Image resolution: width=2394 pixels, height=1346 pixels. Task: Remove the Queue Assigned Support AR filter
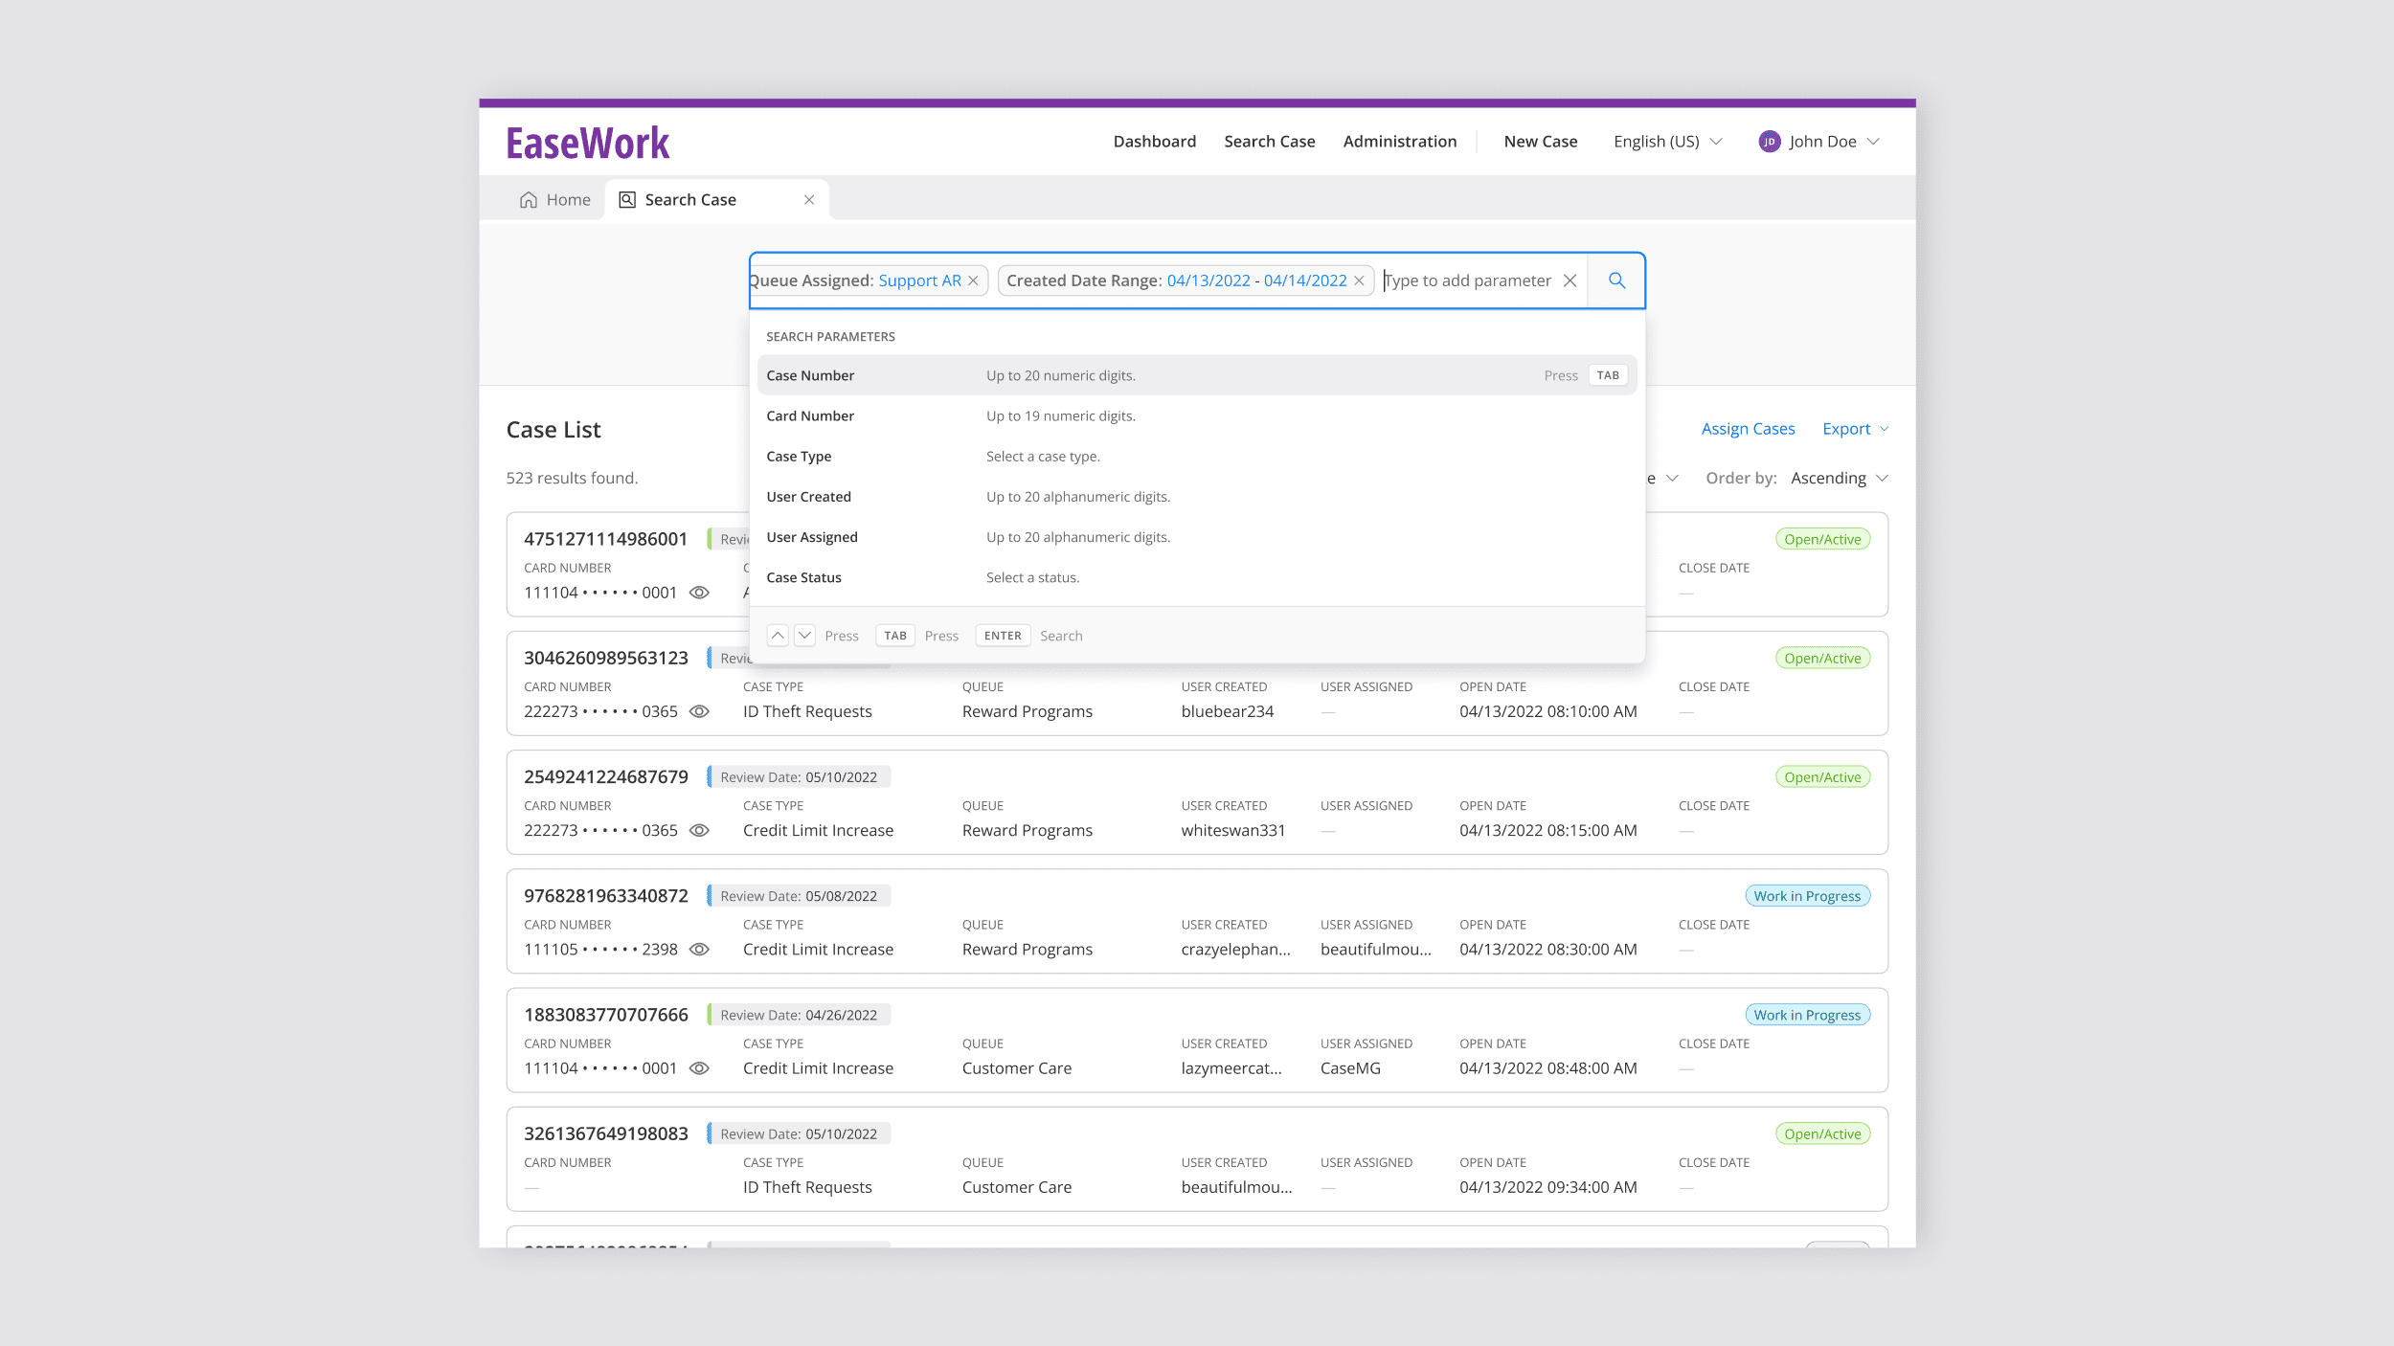(973, 280)
